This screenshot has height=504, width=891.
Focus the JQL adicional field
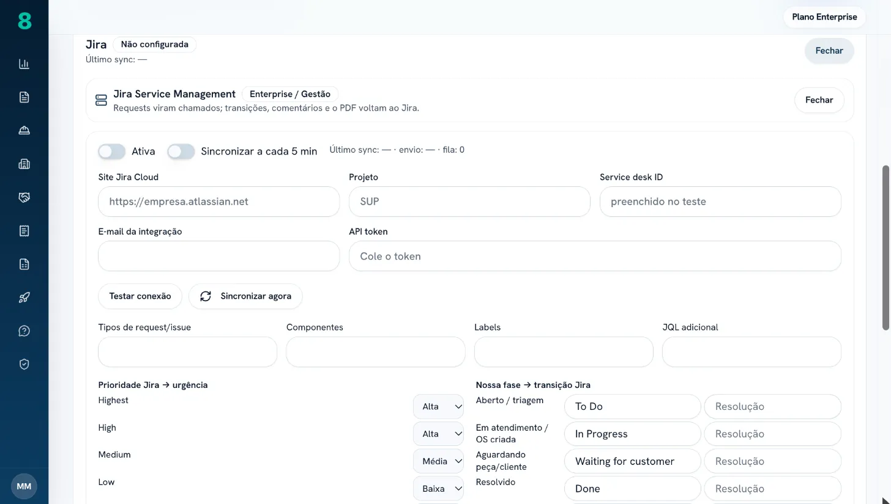[751, 352]
